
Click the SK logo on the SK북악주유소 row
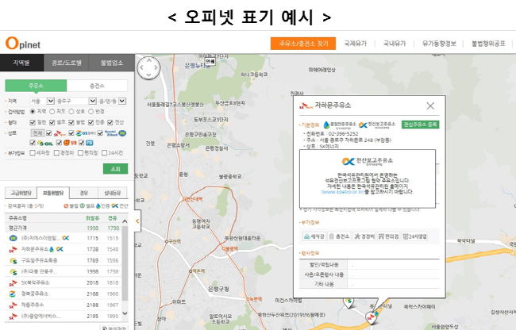13,282
